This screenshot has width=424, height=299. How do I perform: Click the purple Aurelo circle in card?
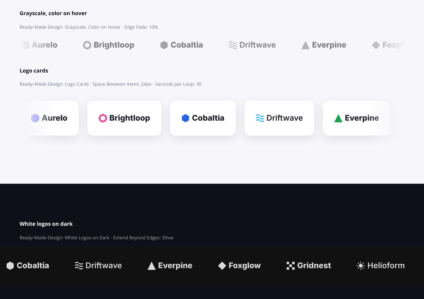click(35, 118)
